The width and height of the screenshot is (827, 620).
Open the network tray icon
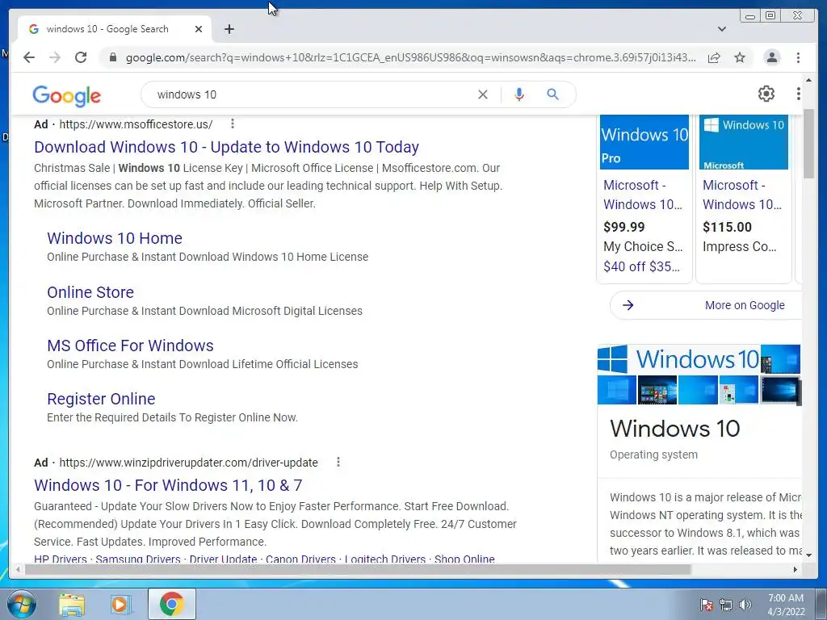tap(726, 605)
